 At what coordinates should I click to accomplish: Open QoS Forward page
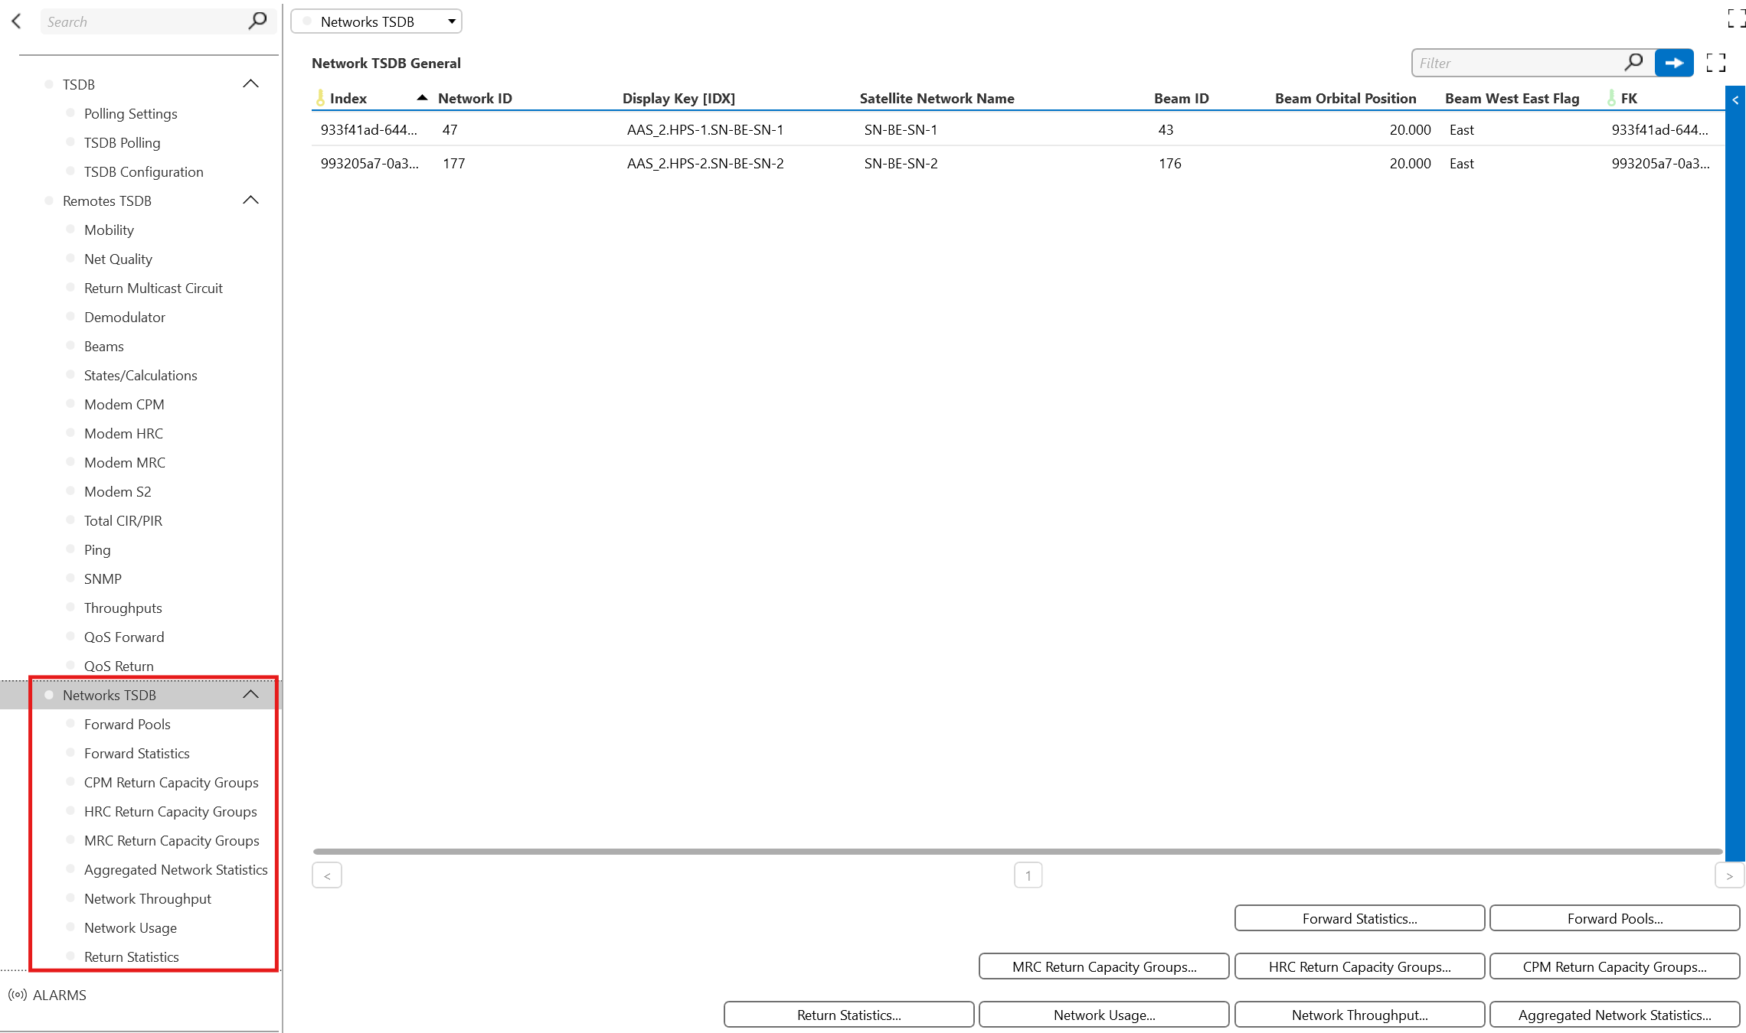124,637
